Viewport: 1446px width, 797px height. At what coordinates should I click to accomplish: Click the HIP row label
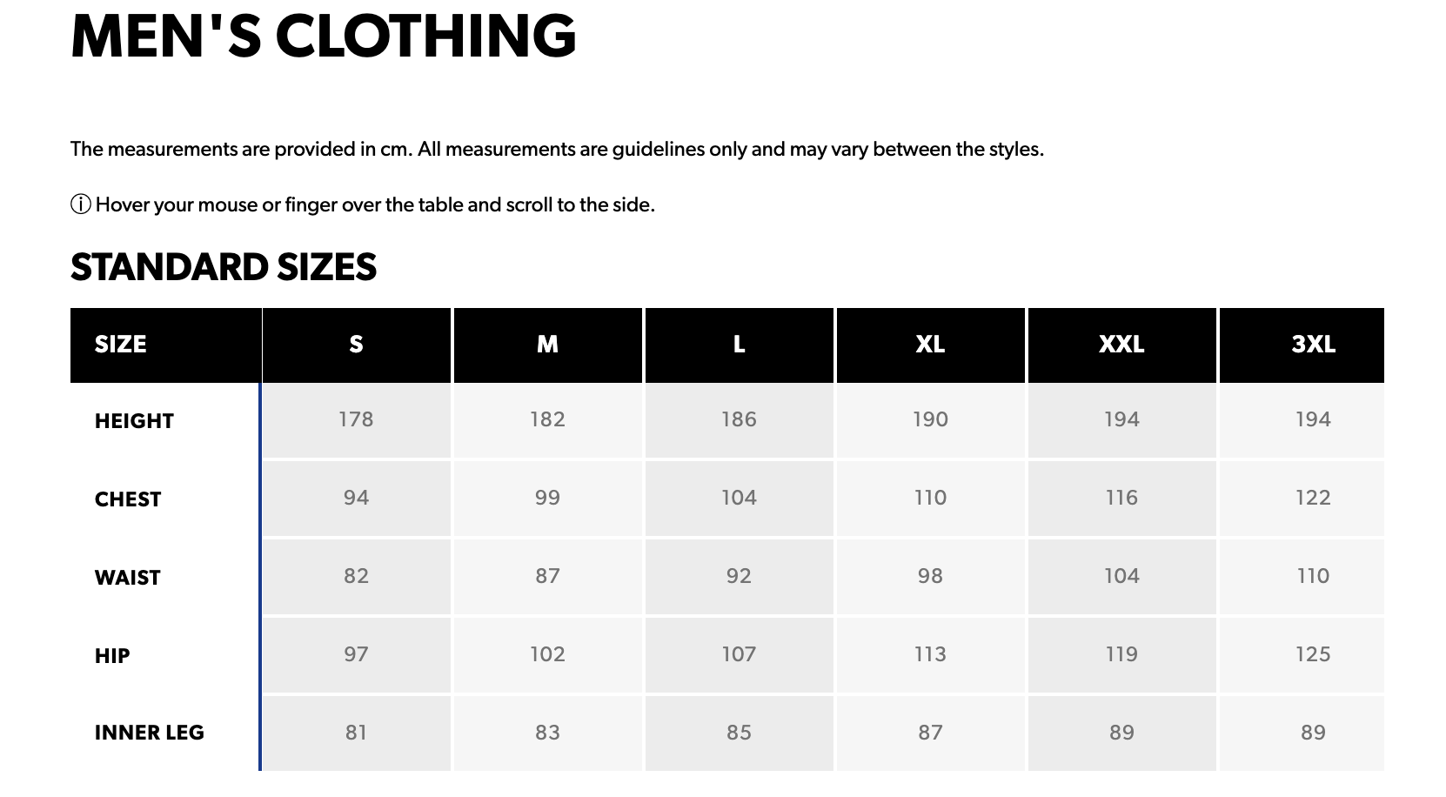tap(112, 656)
